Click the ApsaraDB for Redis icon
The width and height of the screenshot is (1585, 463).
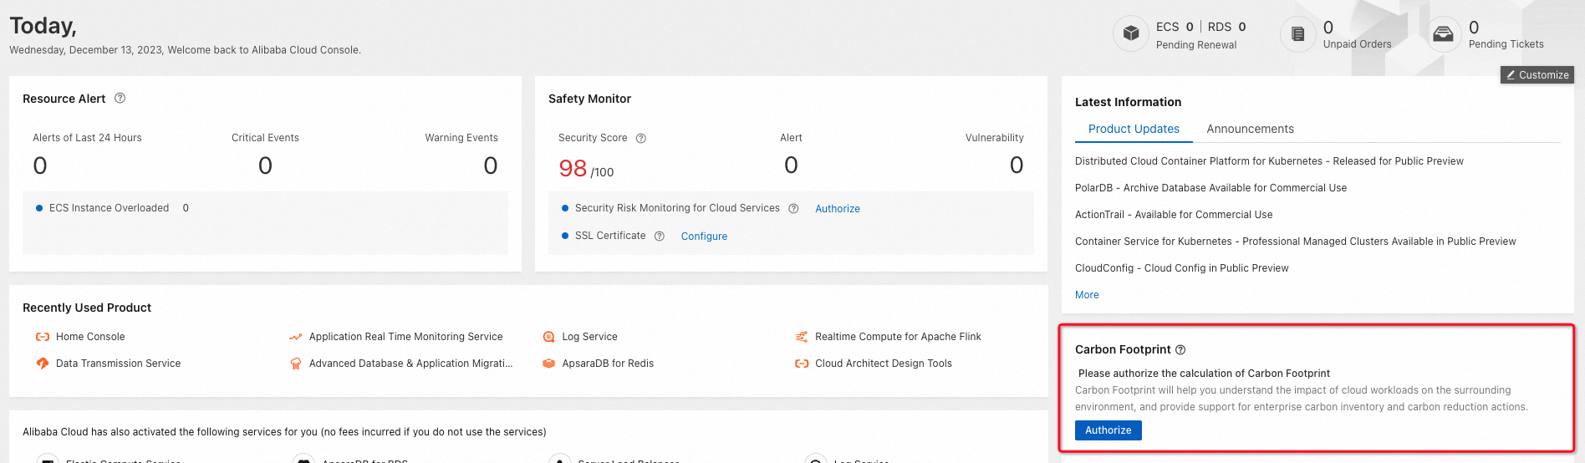548,364
